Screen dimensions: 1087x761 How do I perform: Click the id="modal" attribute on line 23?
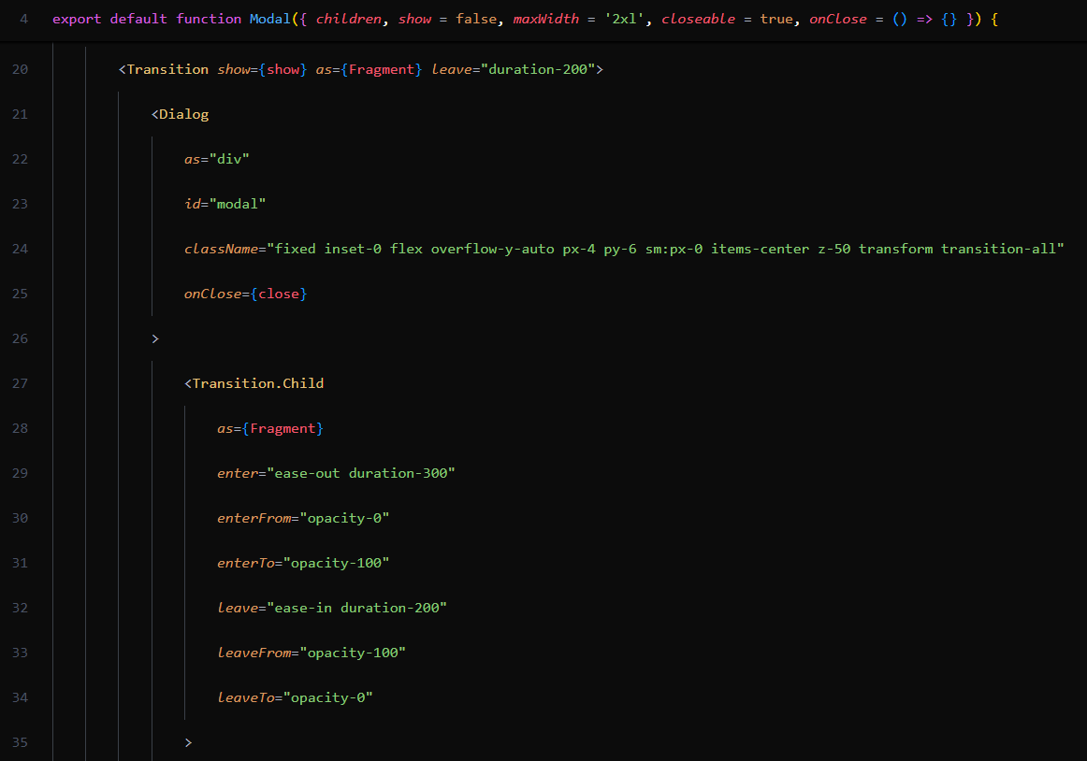click(225, 204)
